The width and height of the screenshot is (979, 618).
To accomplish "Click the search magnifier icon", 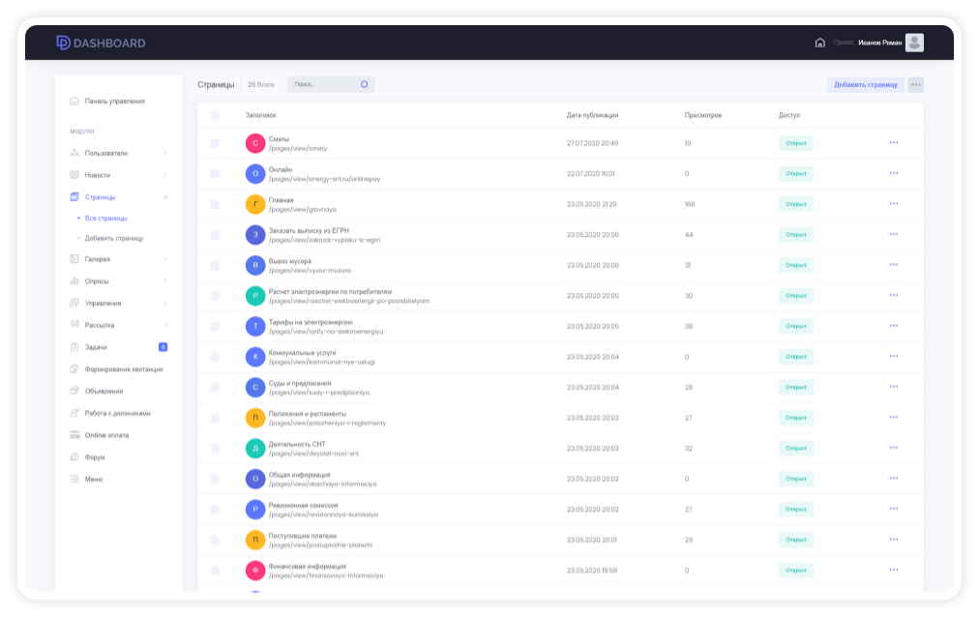I will pyautogui.click(x=364, y=85).
